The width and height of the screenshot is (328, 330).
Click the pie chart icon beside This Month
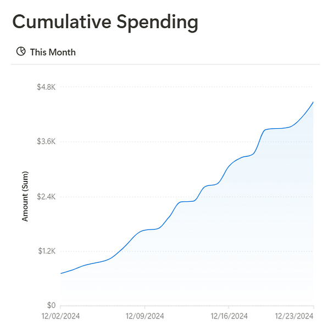click(21, 52)
